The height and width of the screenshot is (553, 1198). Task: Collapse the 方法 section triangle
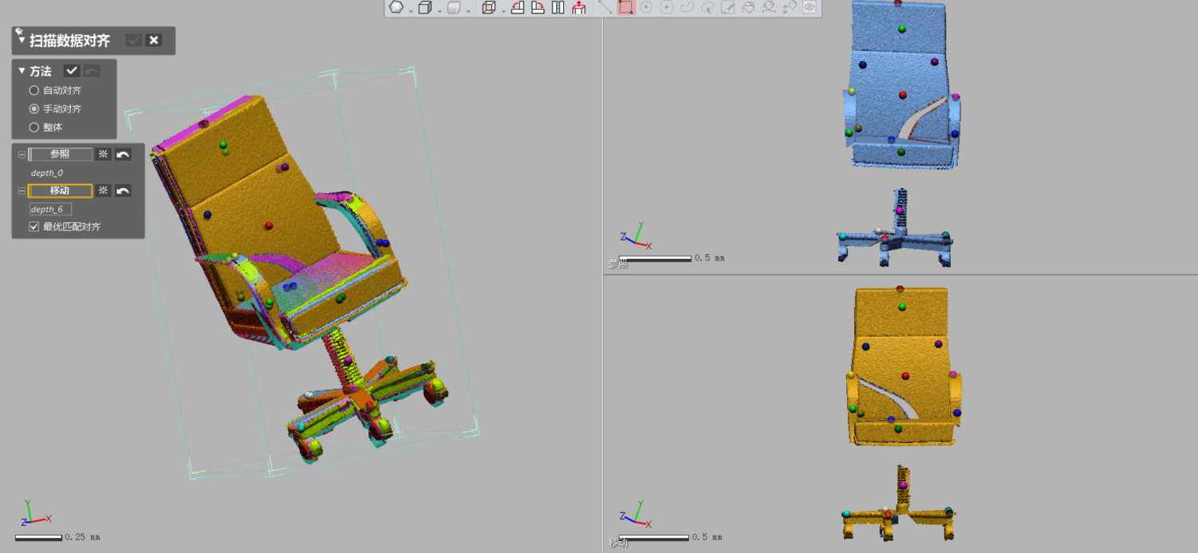click(x=22, y=71)
